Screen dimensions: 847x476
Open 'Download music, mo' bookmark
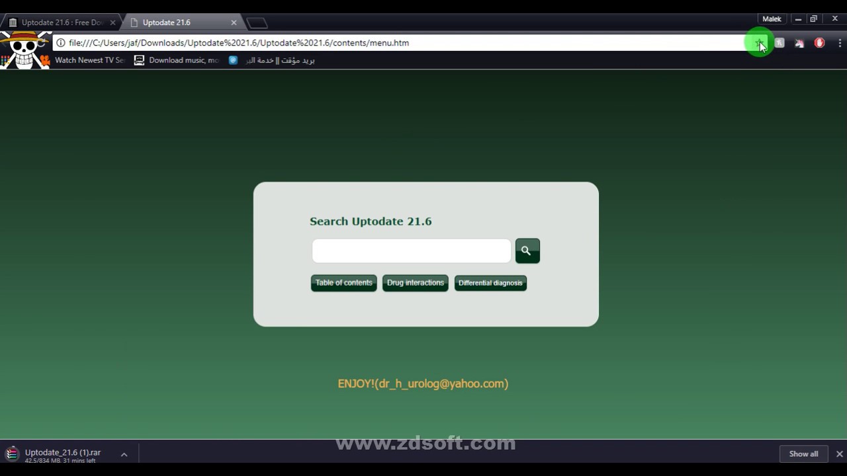pos(177,60)
